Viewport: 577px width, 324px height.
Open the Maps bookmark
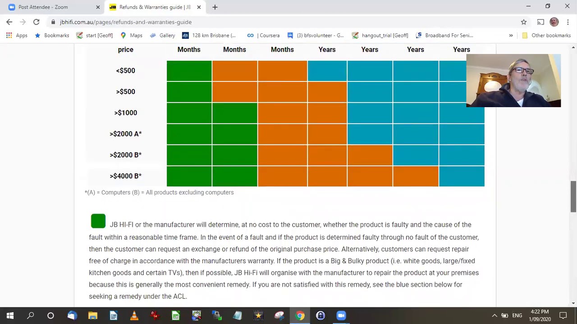(x=131, y=35)
